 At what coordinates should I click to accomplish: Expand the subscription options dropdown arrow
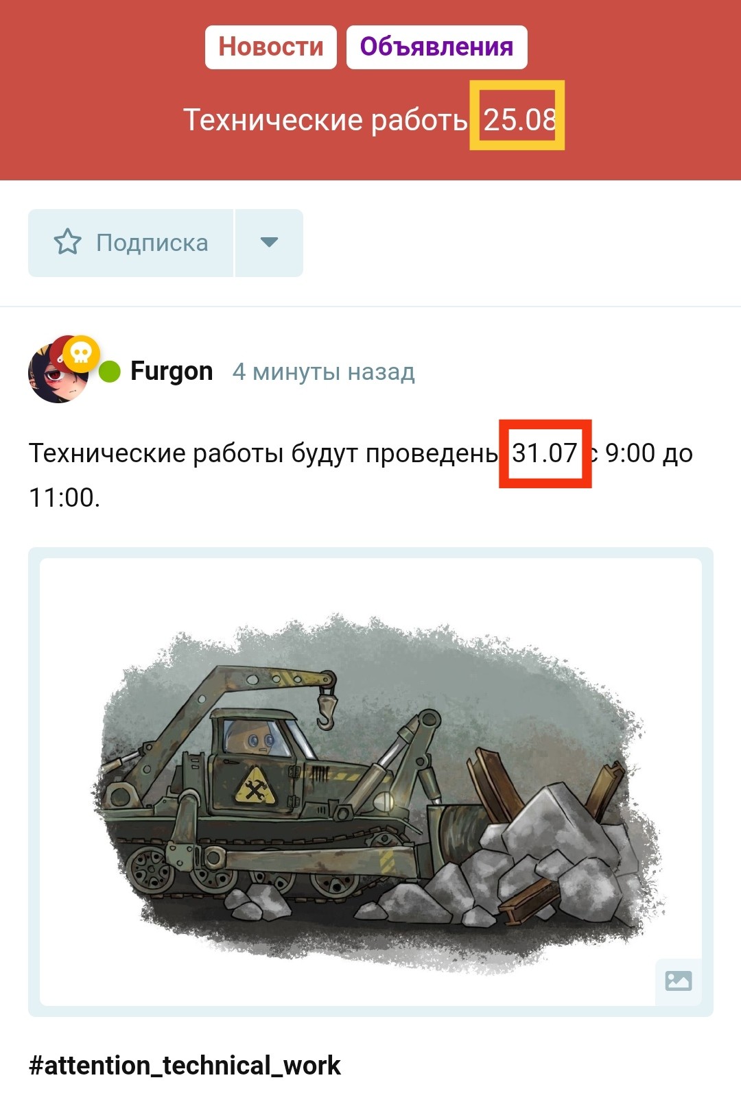click(269, 243)
